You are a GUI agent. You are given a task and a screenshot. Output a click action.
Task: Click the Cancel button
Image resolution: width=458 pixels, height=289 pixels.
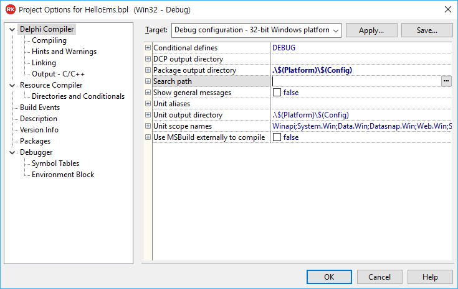(379, 277)
